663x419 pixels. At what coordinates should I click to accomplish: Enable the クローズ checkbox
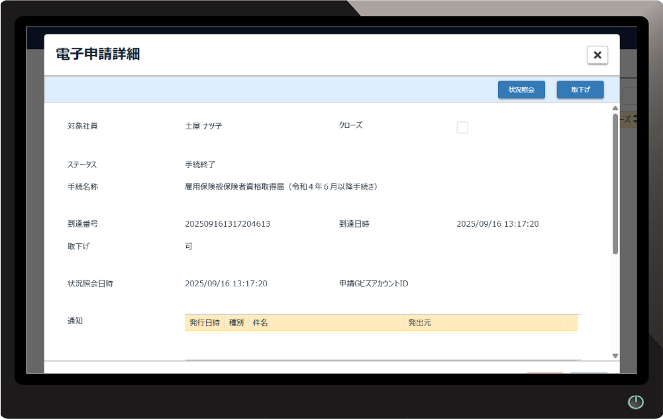[462, 127]
